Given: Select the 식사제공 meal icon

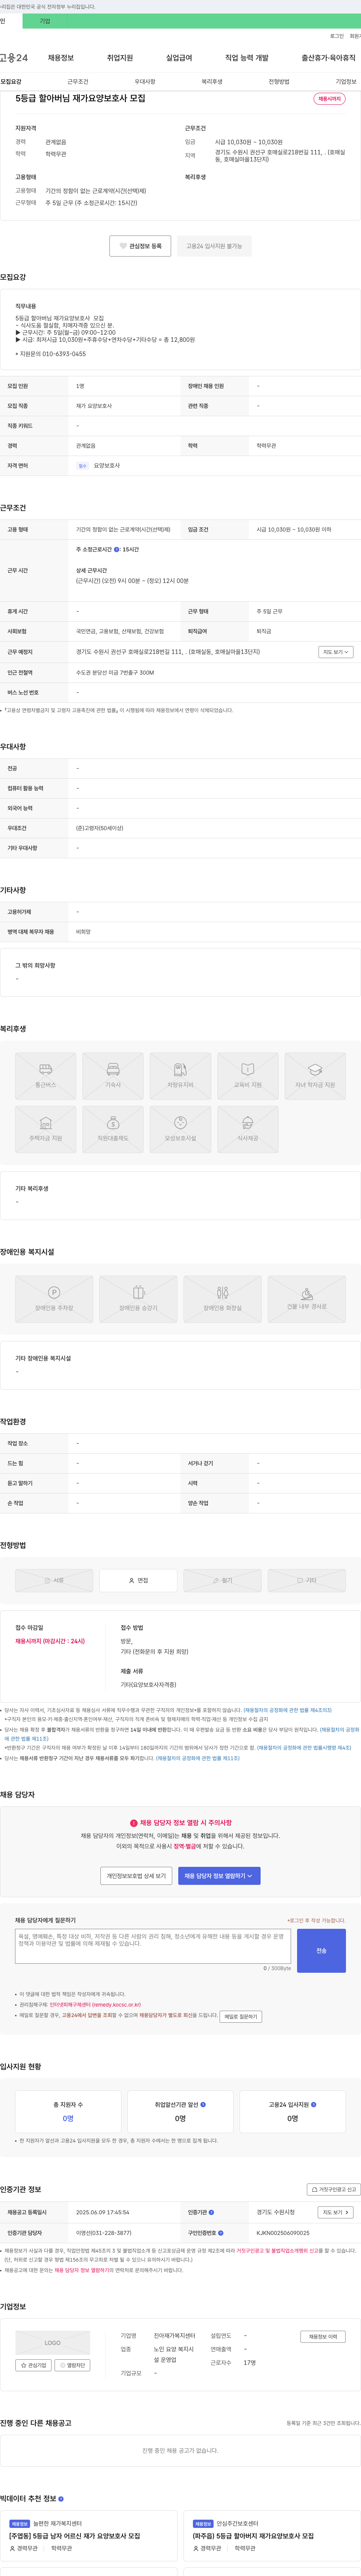Looking at the screenshot, I should (x=248, y=1129).
